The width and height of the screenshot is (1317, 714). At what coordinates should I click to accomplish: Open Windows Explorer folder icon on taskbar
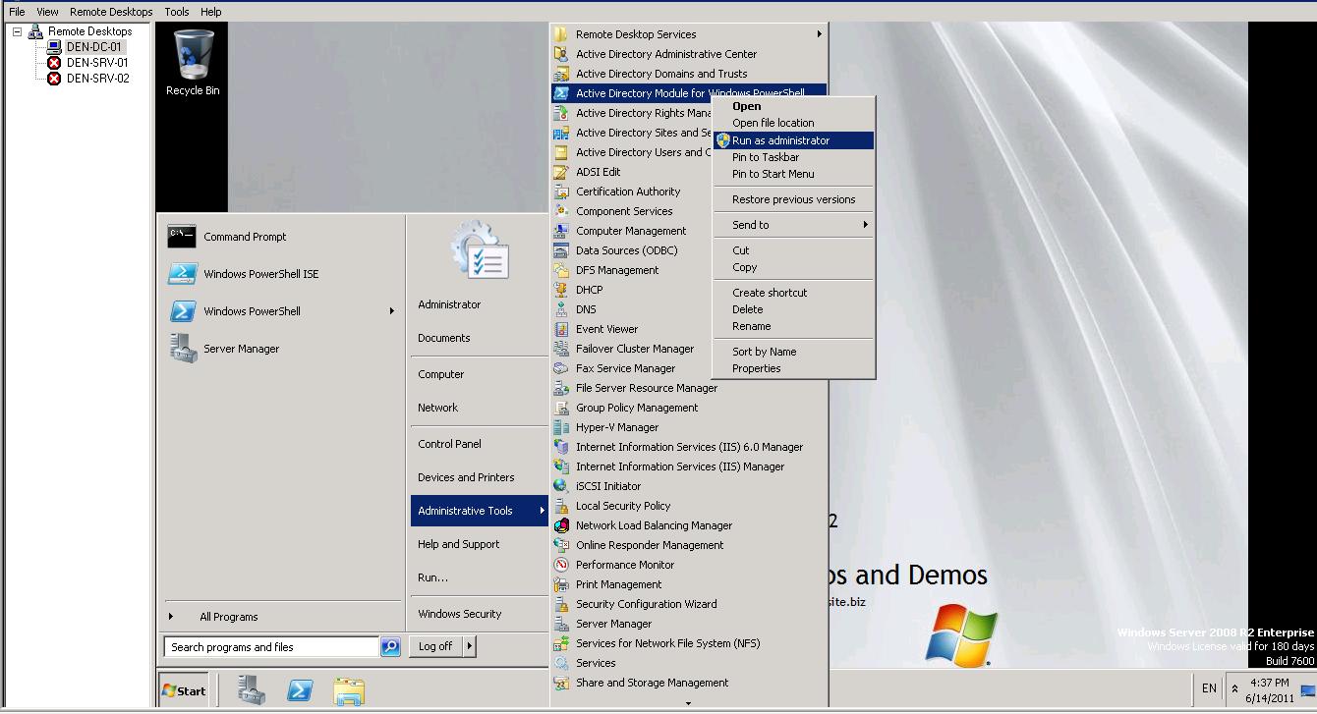[x=349, y=690]
